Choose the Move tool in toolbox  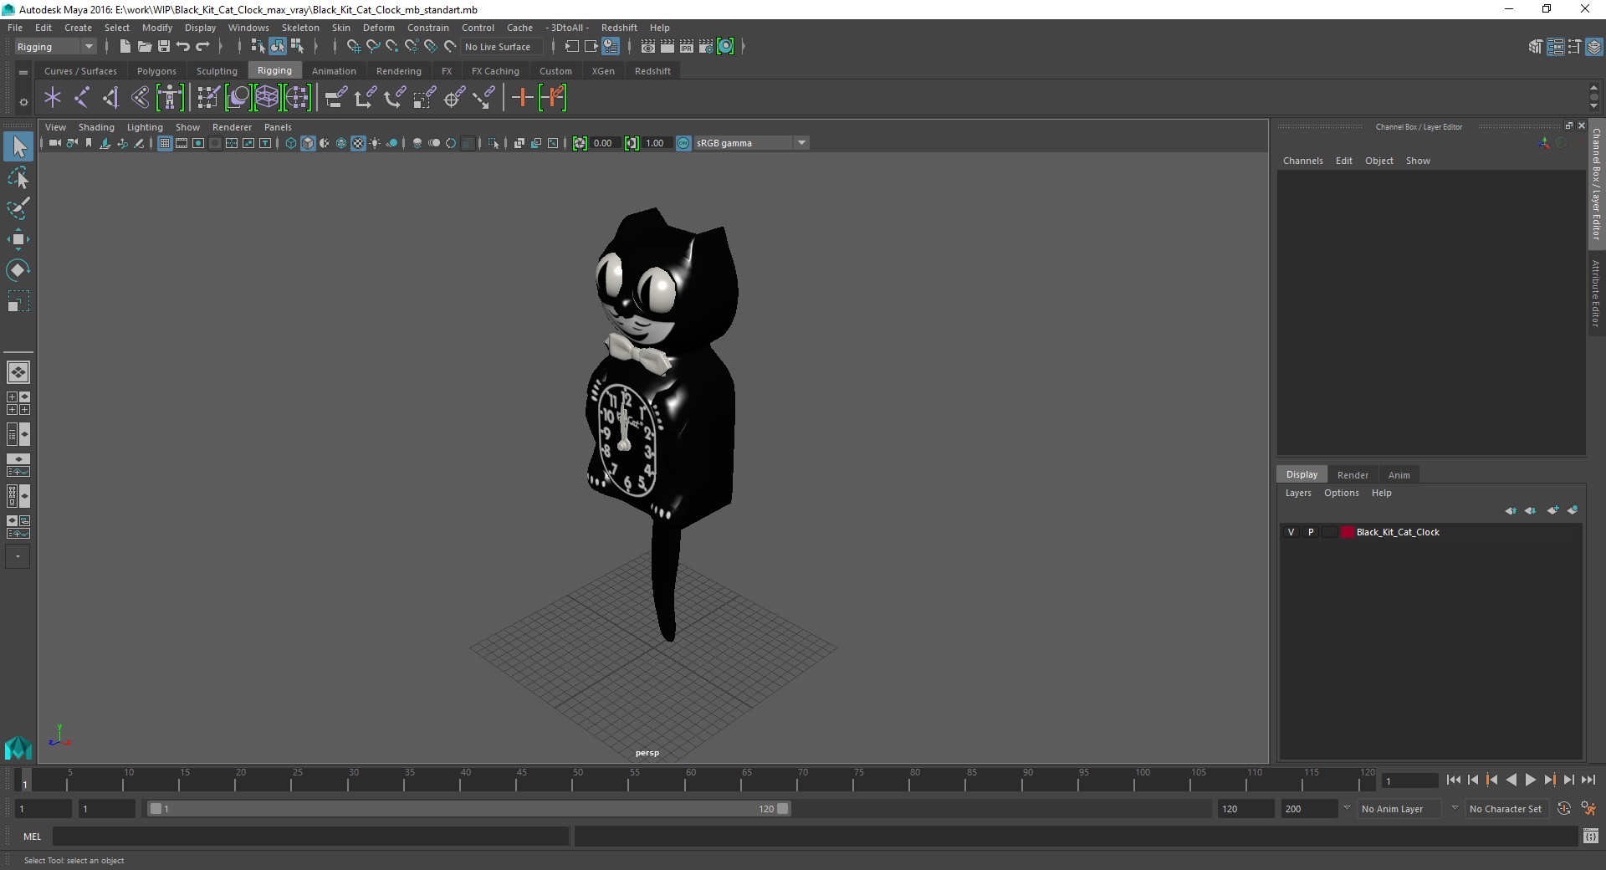[18, 239]
